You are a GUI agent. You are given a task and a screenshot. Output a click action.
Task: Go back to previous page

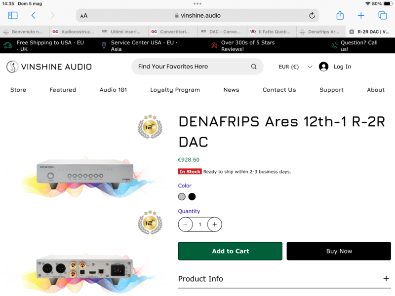pos(33,15)
